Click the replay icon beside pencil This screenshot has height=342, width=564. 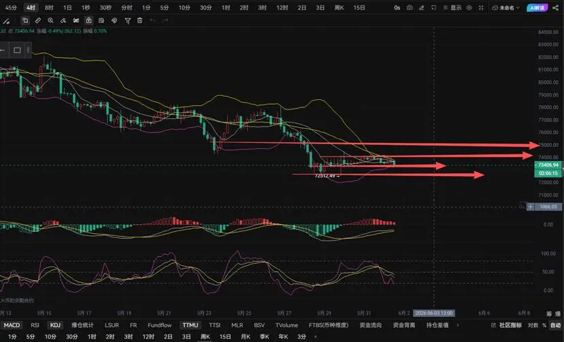(x=434, y=7)
